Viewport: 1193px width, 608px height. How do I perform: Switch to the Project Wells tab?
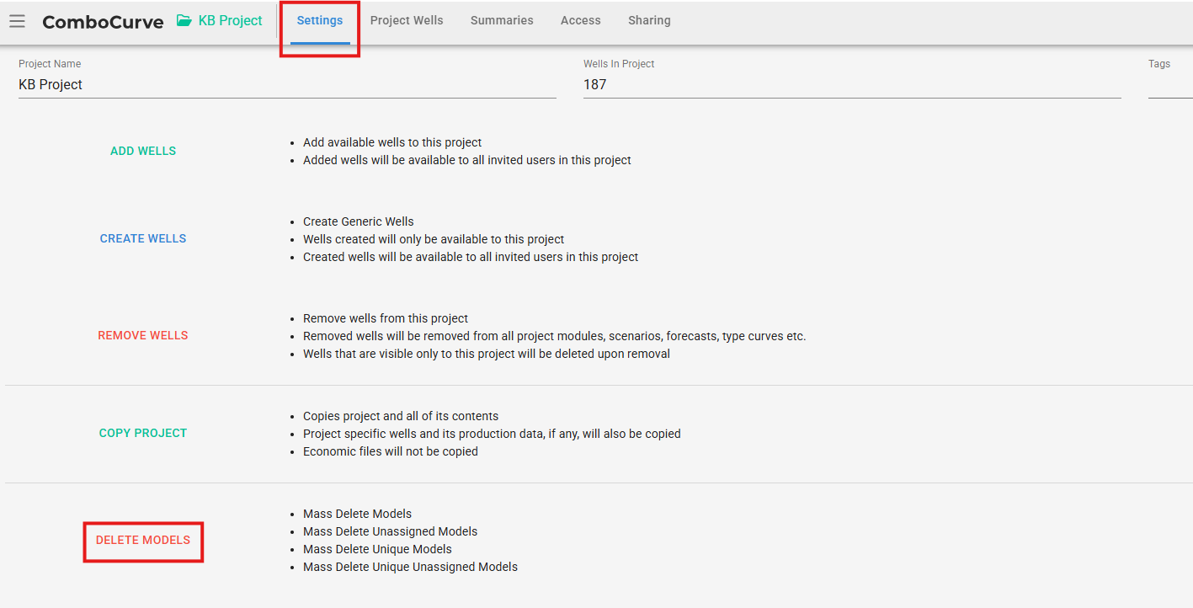[407, 20]
